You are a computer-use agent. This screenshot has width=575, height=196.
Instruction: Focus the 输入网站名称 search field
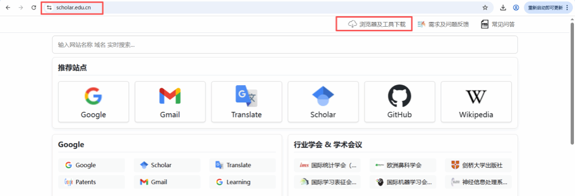[x=285, y=45]
